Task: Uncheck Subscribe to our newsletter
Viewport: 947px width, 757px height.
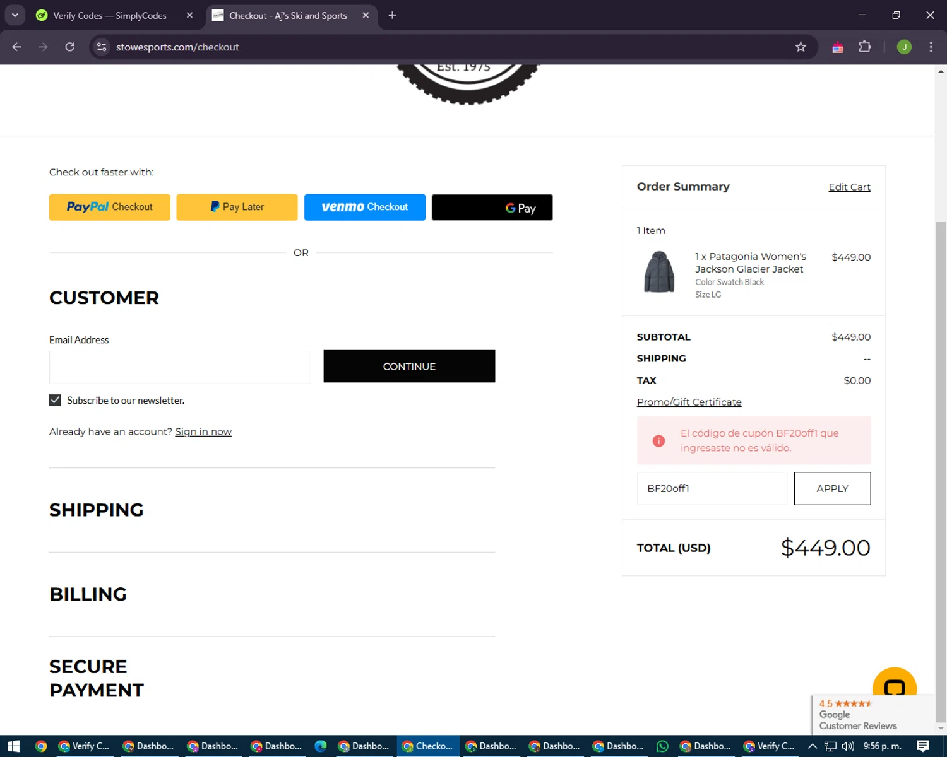Action: coord(55,401)
